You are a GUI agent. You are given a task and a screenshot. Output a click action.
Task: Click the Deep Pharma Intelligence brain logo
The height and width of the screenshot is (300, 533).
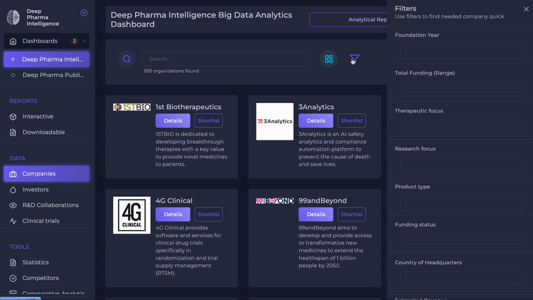[13, 17]
